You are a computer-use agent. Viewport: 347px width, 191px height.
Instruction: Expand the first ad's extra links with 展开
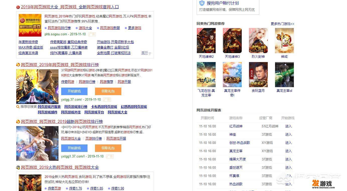[x=146, y=53]
